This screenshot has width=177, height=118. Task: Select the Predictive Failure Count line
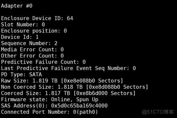(x=43, y=62)
